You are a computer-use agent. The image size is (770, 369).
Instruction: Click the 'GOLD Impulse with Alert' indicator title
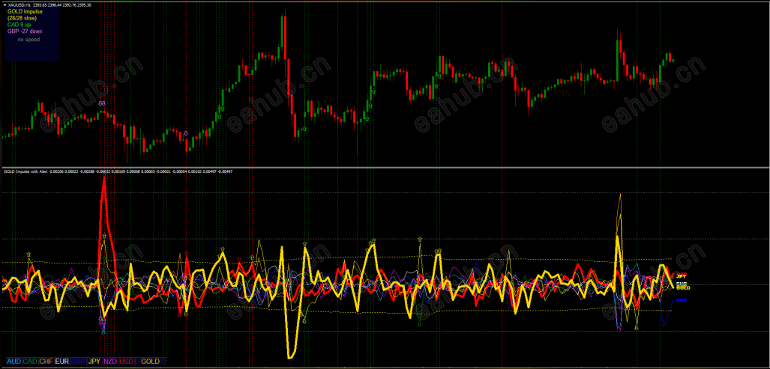25,171
